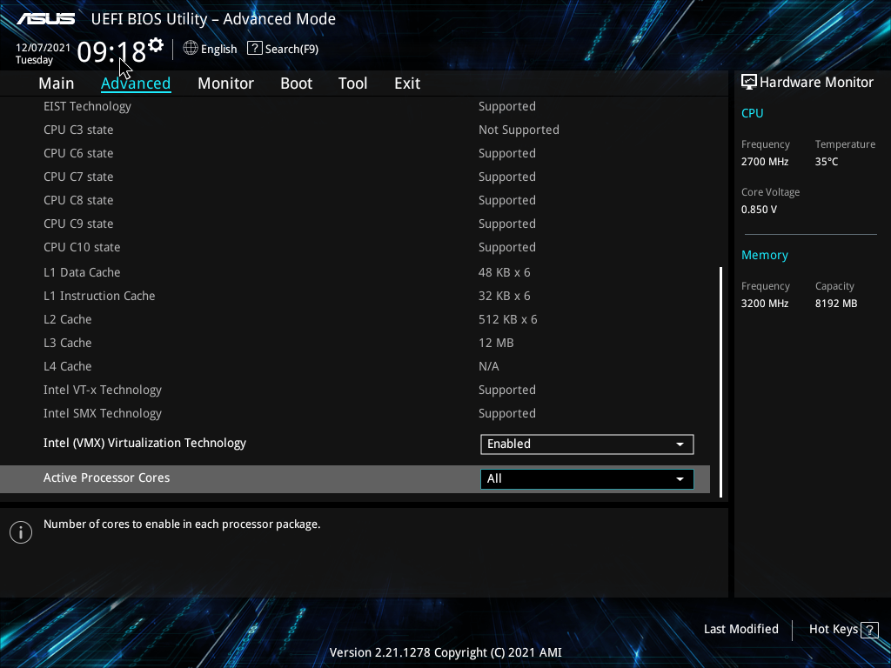This screenshot has height=668, width=891.
Task: Go to the Tool tab
Action: 353,83
